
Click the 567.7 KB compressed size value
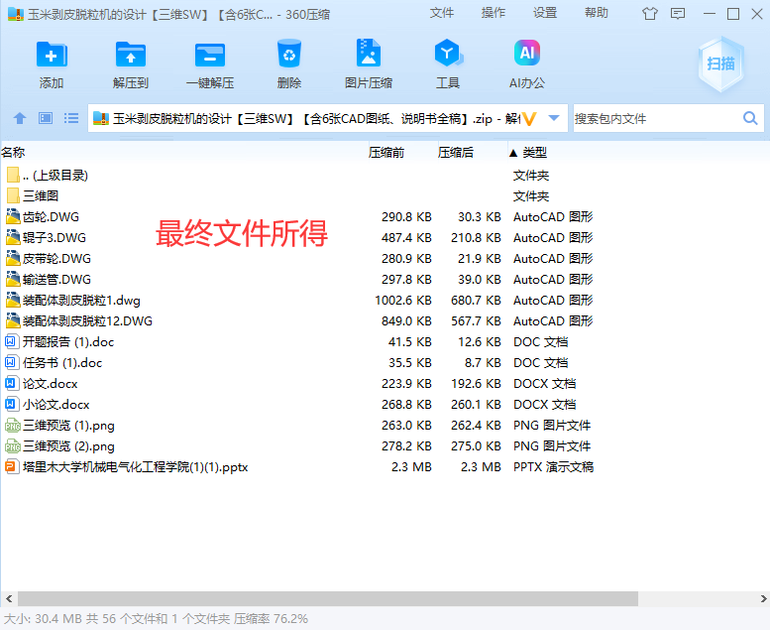(x=476, y=320)
